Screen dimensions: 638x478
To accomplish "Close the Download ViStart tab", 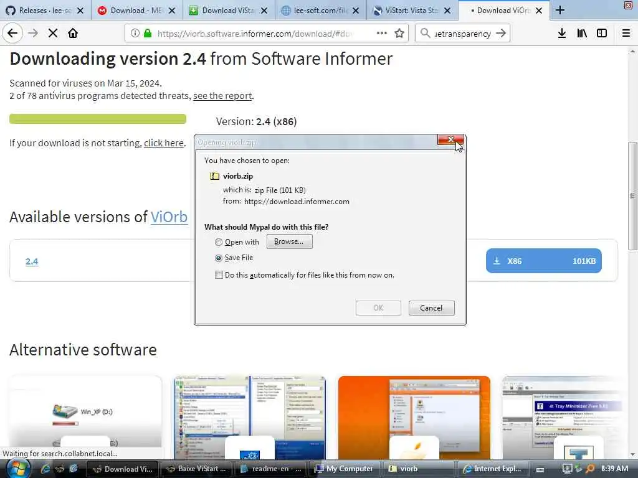I will (264, 11).
